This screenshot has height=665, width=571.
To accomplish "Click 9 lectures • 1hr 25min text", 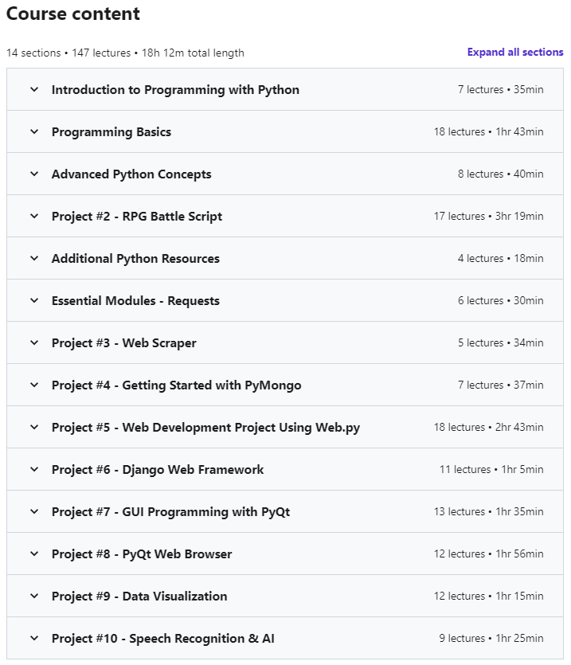I will point(491,638).
